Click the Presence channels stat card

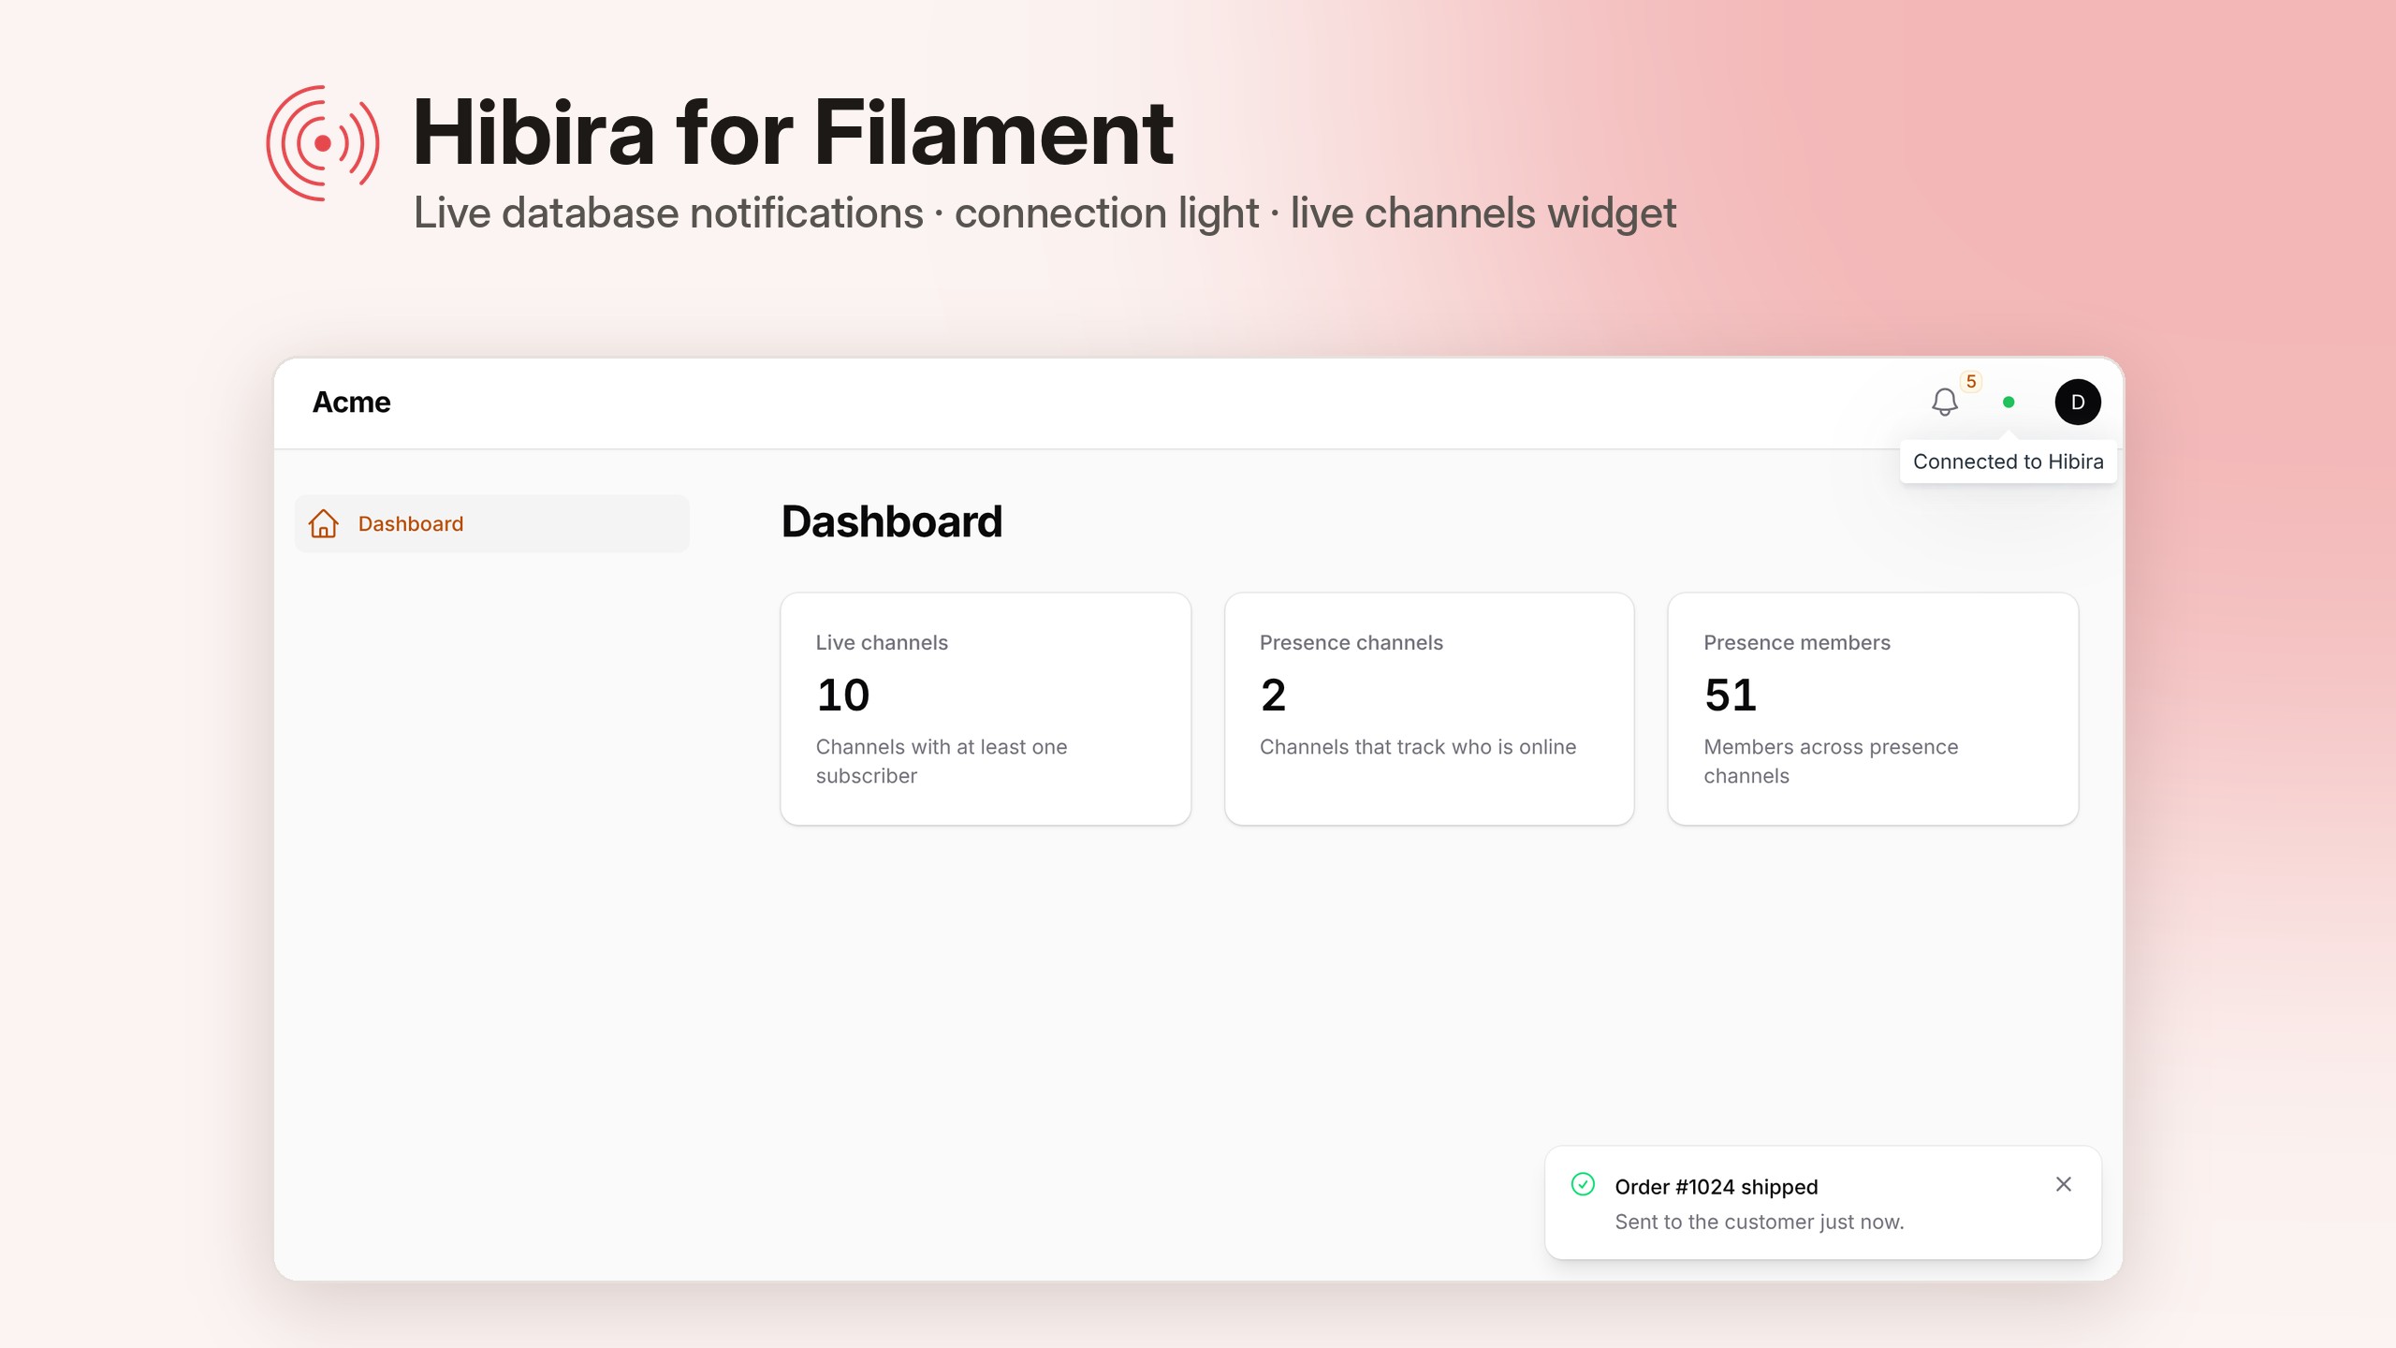(1429, 709)
